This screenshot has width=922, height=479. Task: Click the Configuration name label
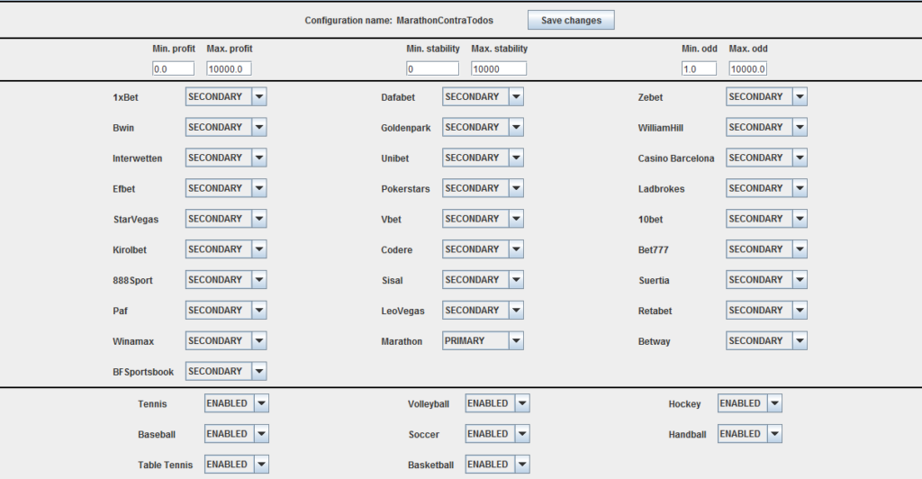348,21
